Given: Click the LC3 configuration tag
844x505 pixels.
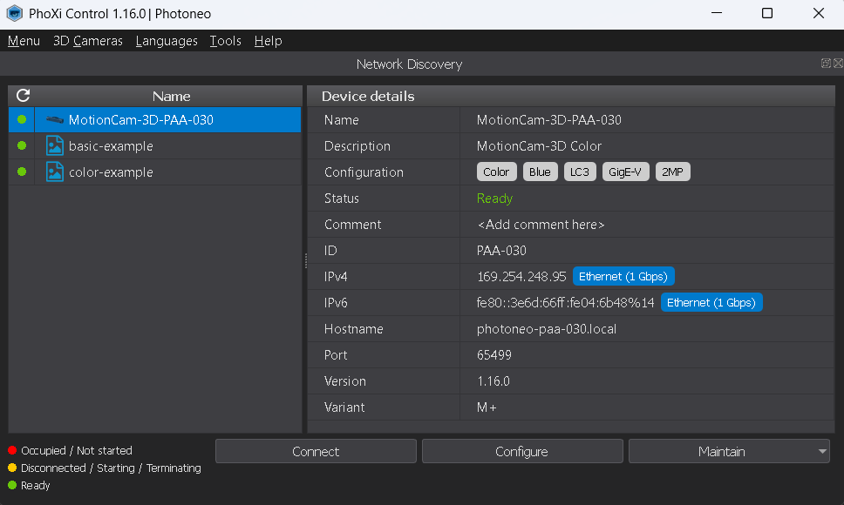Looking at the screenshot, I should tap(580, 172).
